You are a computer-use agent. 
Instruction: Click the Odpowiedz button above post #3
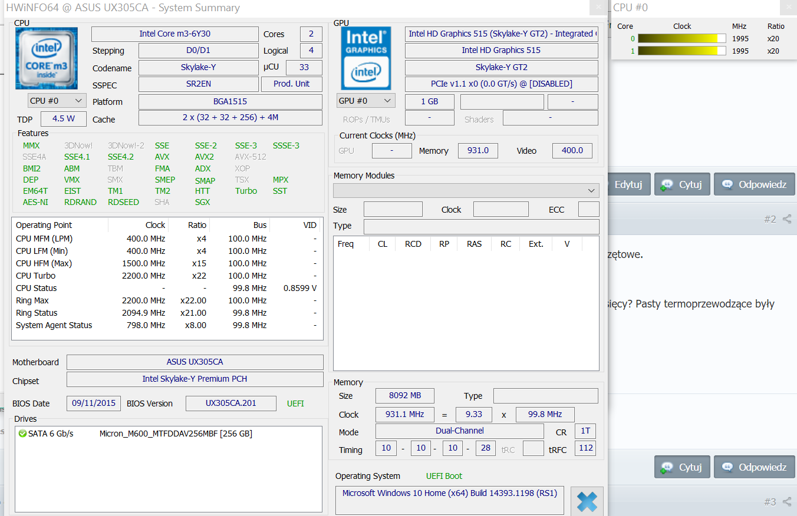(x=755, y=467)
